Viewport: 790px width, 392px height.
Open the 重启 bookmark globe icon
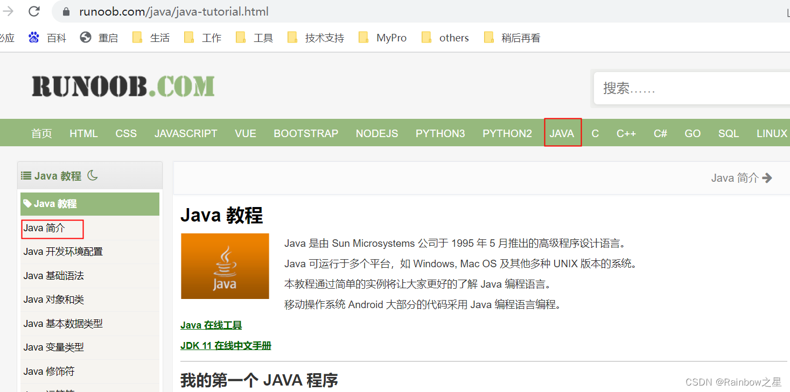coord(86,38)
